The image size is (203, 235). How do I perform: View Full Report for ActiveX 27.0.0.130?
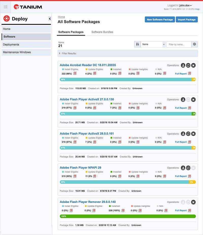click(x=181, y=108)
